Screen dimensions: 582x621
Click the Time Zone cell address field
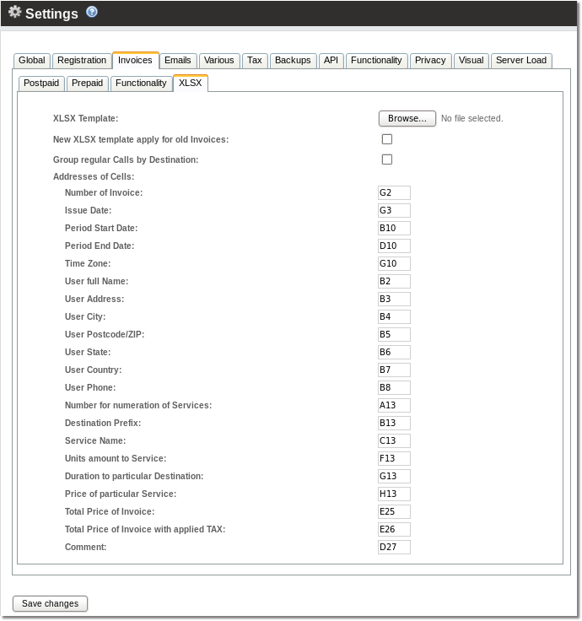tap(394, 264)
